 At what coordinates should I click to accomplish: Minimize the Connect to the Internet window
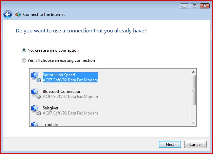coord(184,6)
